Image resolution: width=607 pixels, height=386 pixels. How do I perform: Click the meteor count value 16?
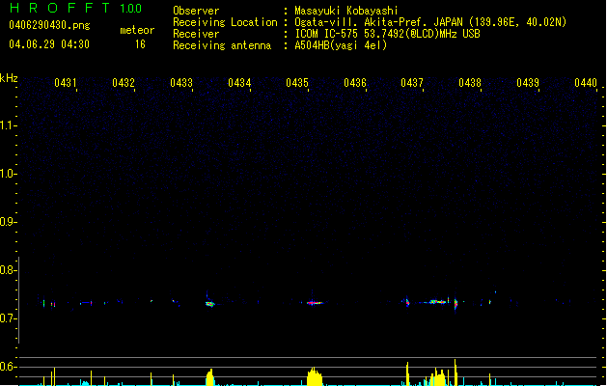pyautogui.click(x=140, y=44)
